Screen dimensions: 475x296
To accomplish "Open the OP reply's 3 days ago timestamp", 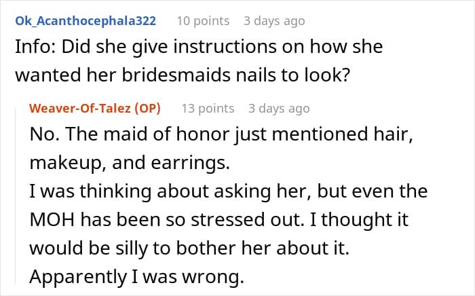I will [x=279, y=108].
